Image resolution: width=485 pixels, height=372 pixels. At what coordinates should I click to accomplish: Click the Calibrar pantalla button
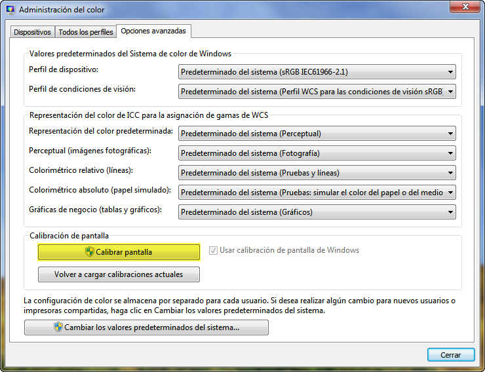[x=119, y=252]
